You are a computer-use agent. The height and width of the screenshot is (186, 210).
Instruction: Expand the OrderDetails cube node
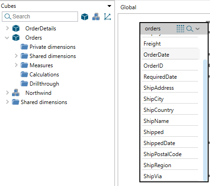[7, 28]
